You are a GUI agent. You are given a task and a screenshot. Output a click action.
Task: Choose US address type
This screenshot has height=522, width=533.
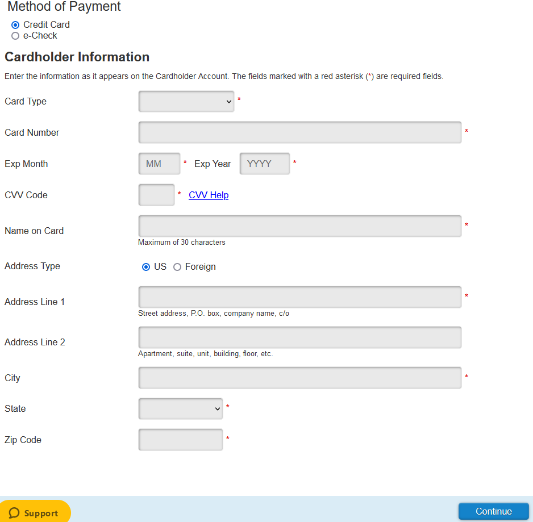[x=146, y=267]
